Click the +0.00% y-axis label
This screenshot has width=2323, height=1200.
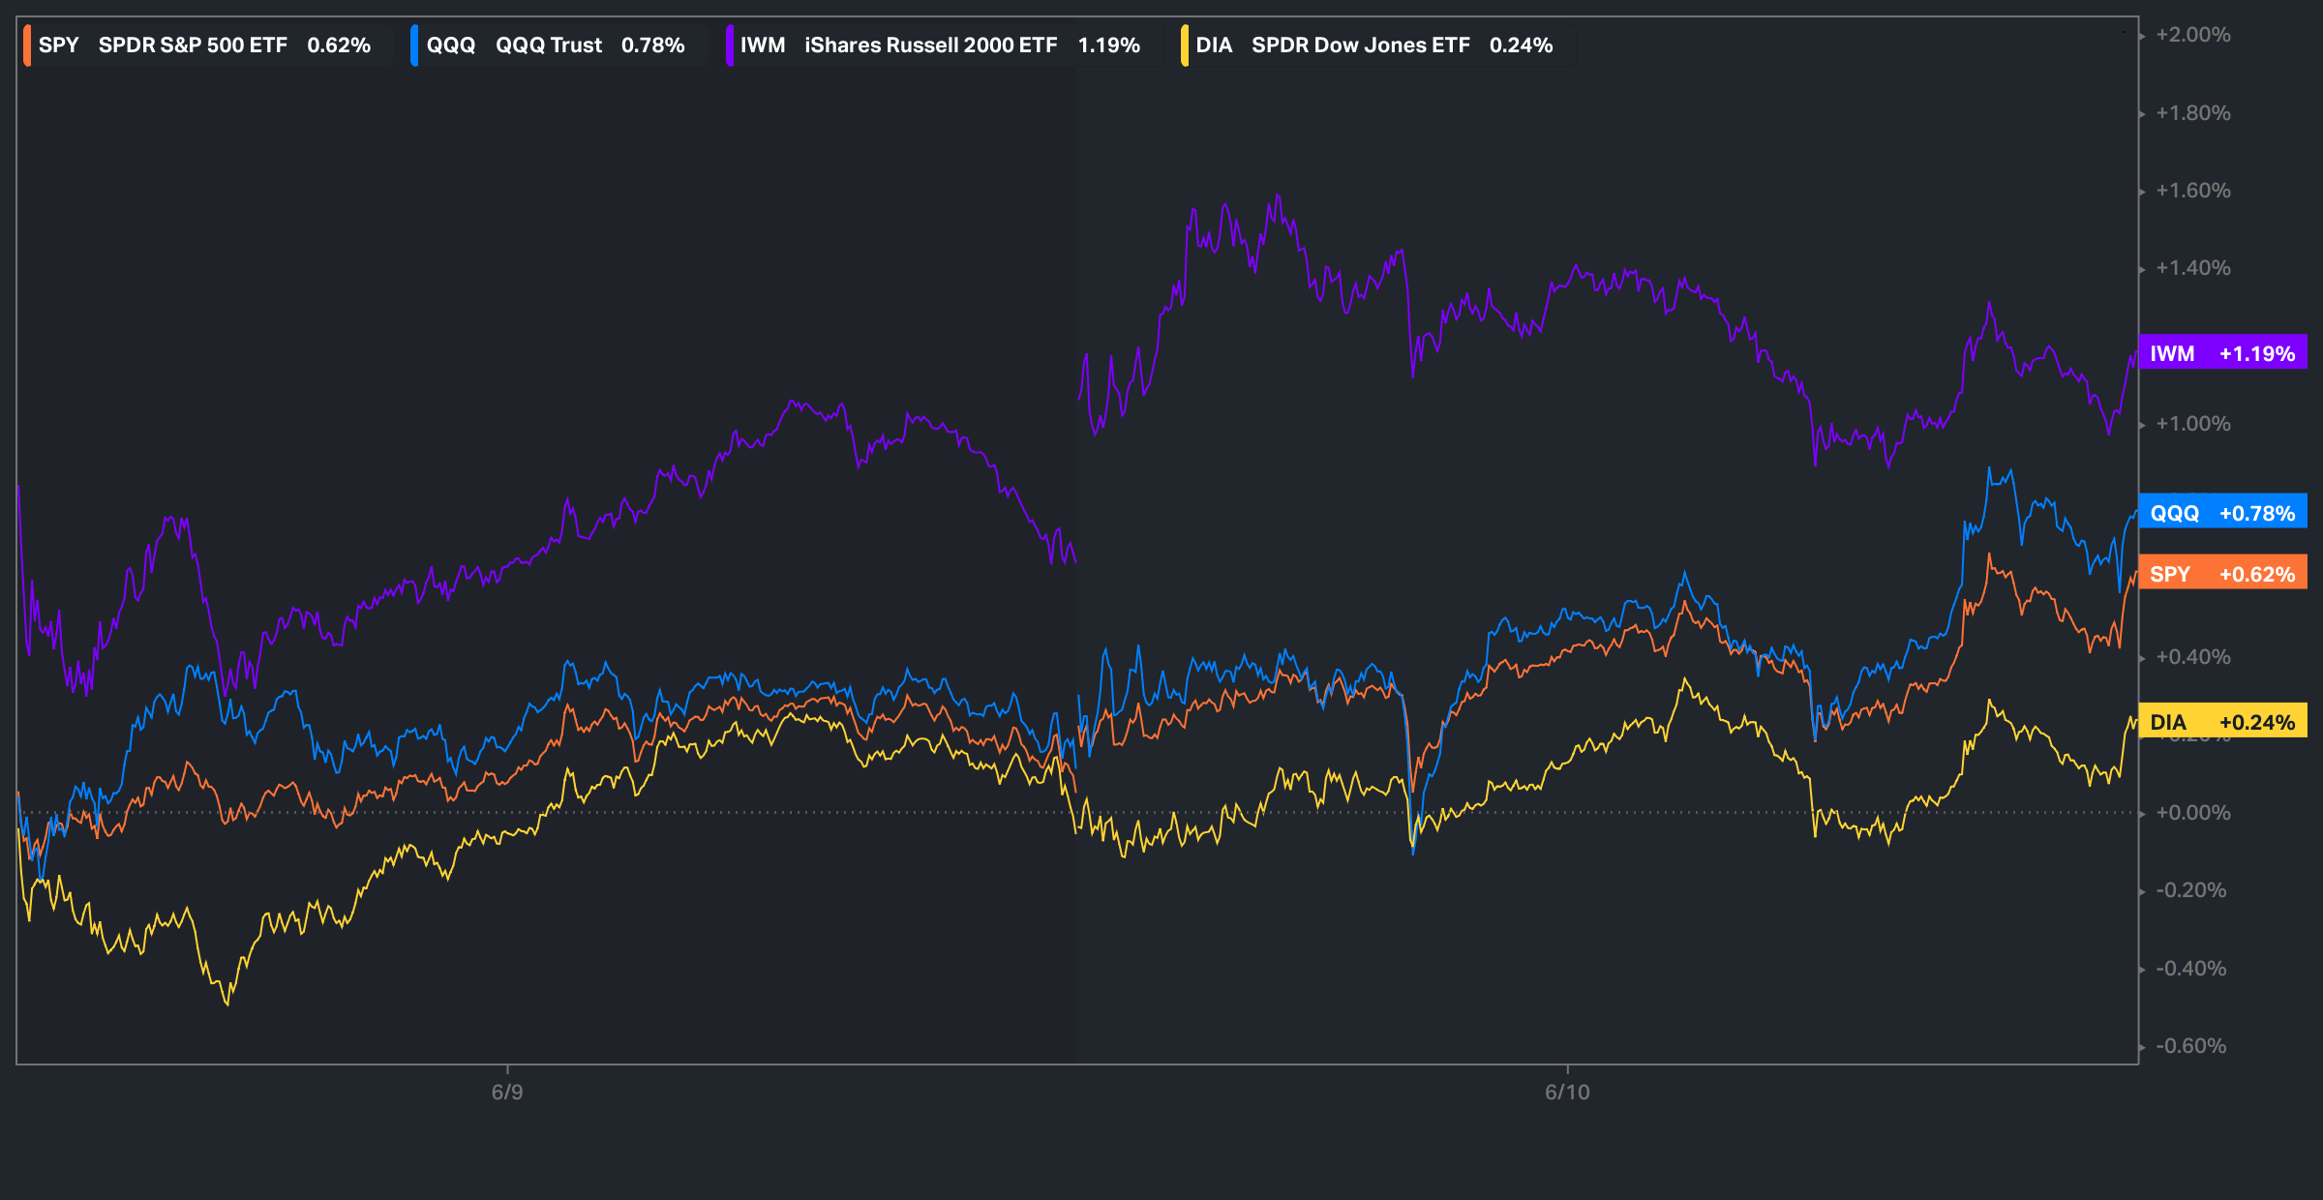2193,813
